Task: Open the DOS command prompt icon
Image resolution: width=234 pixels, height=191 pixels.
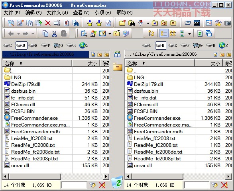Action: point(197,23)
